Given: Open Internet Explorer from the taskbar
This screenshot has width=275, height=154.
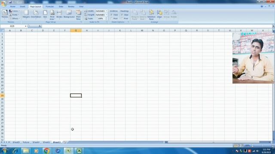Looking at the screenshot, I should pos(15,151).
